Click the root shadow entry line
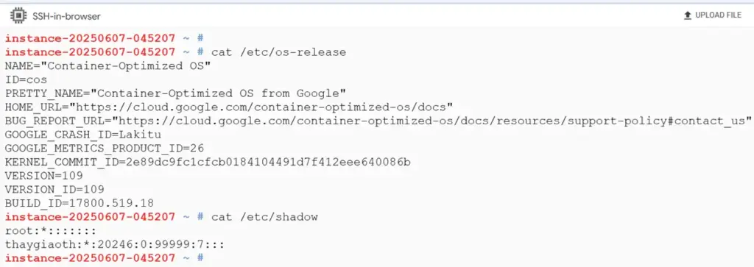The image size is (754, 267). coord(51,230)
